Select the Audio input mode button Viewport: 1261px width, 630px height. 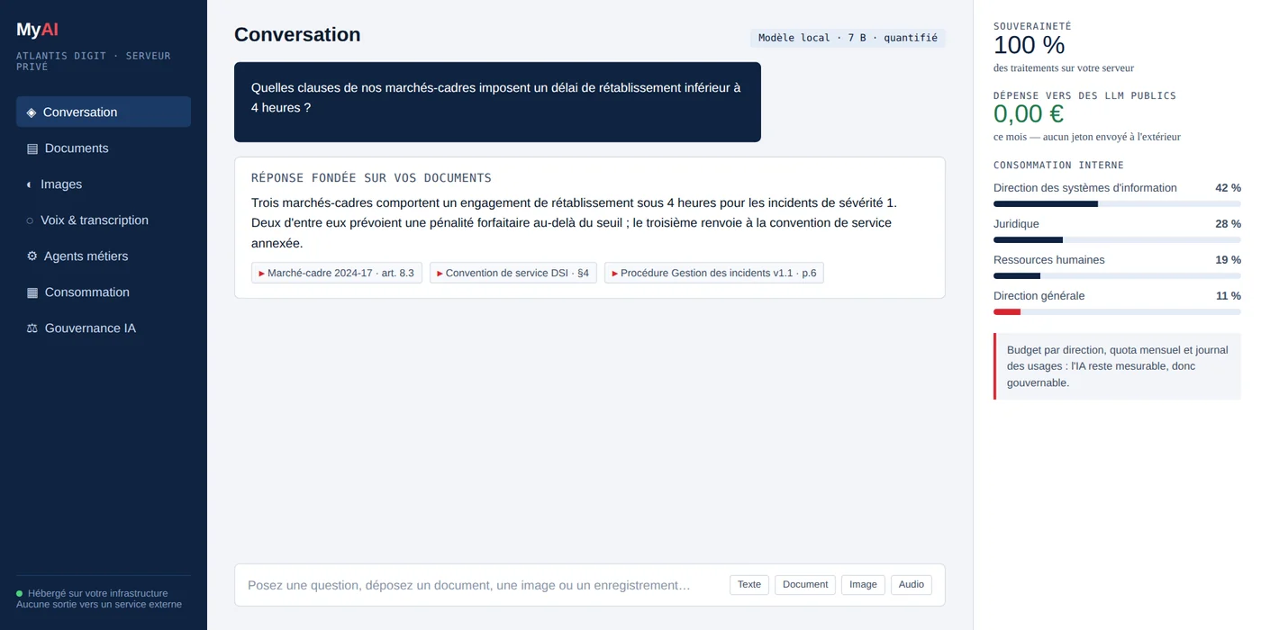912,585
